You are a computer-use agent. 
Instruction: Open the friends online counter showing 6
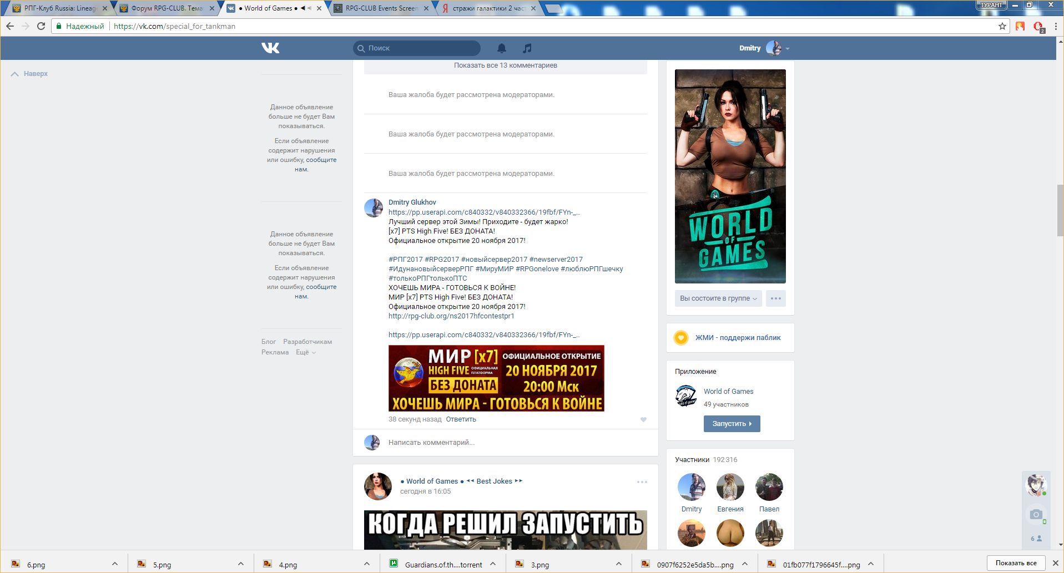[1036, 538]
